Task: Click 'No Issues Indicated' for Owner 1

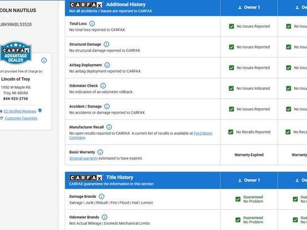Action: [x=253, y=89]
